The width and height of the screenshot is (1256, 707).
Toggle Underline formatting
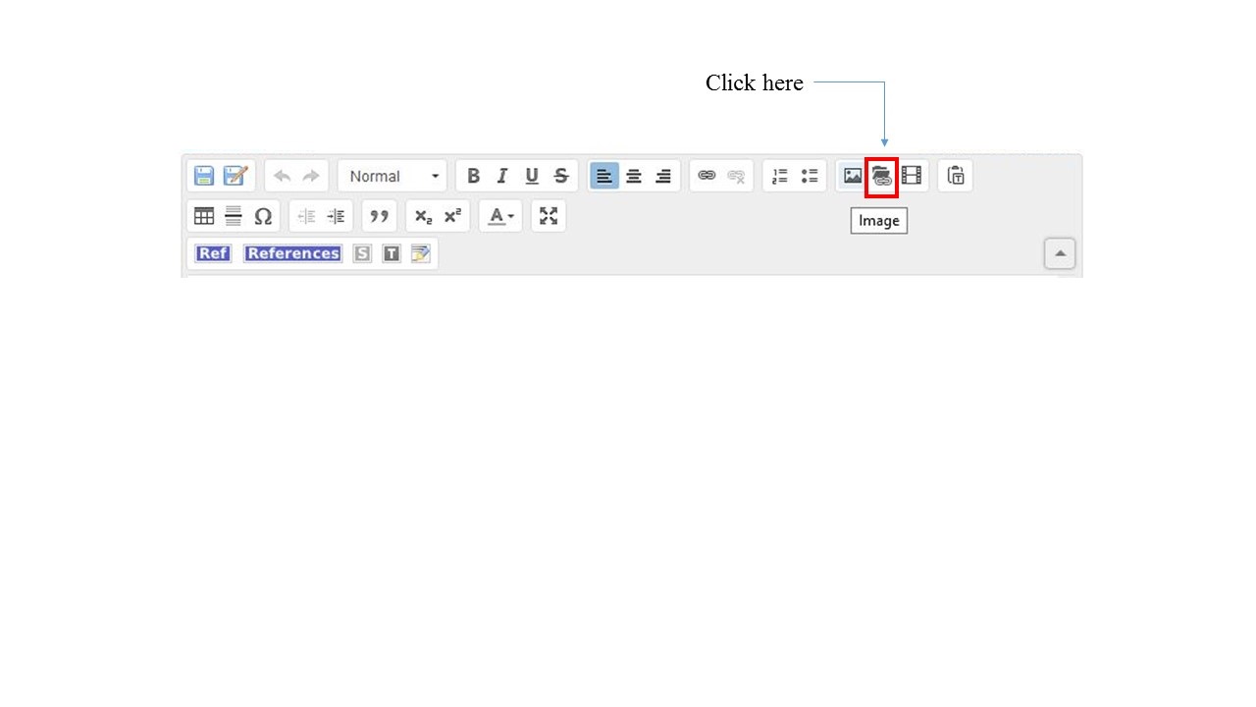pos(532,176)
